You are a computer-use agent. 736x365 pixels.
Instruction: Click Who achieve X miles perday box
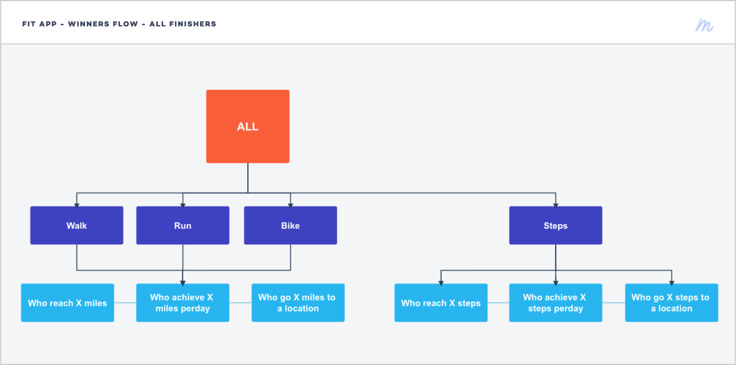(183, 303)
